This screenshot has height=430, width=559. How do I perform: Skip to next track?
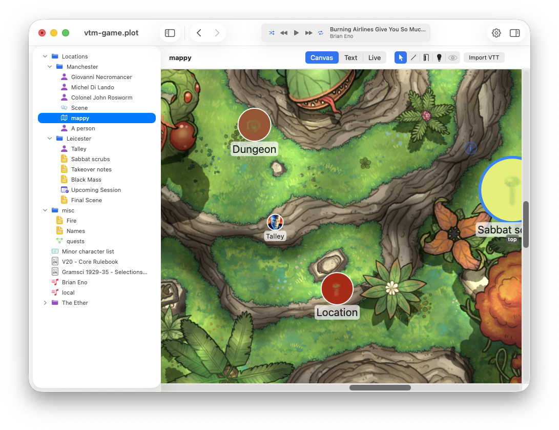[x=309, y=33]
